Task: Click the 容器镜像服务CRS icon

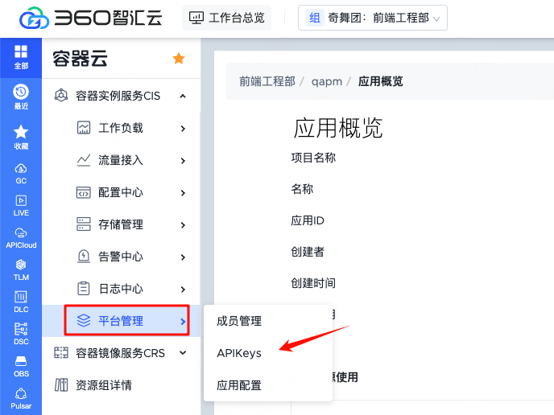Action: click(61, 352)
